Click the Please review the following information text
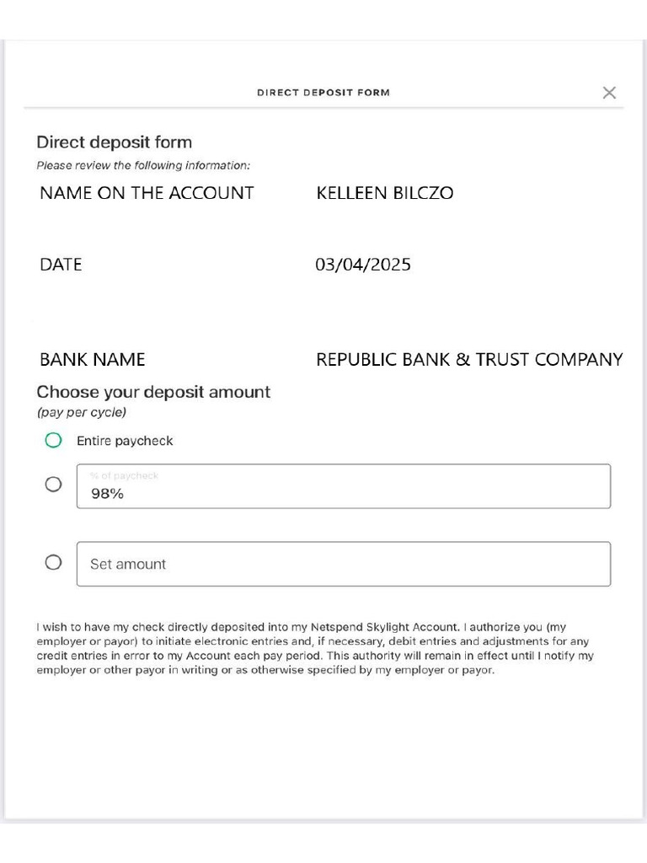647x863 pixels. 143,165
